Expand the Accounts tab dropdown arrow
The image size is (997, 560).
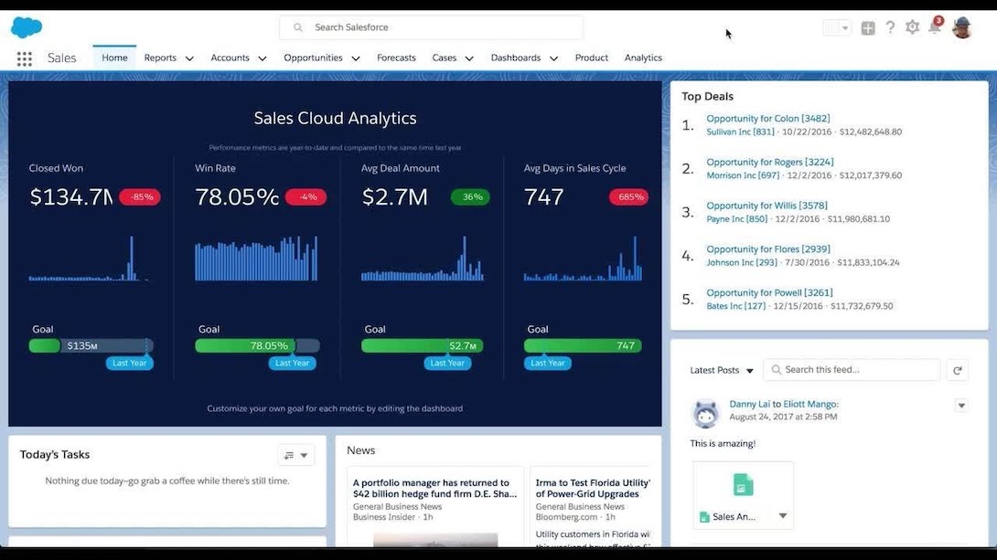point(262,58)
